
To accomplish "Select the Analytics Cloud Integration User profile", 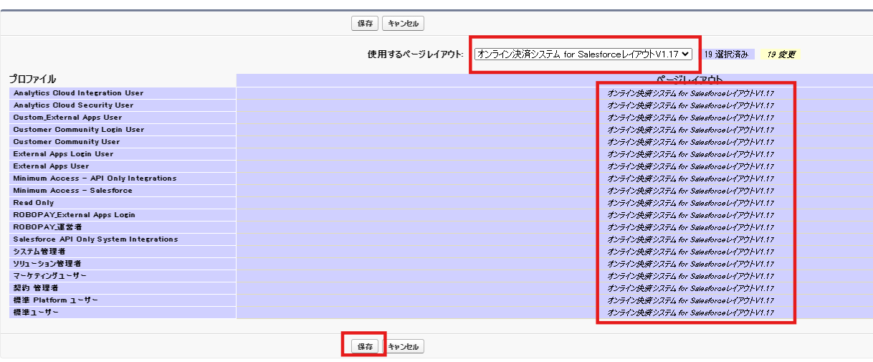I will point(78,93).
